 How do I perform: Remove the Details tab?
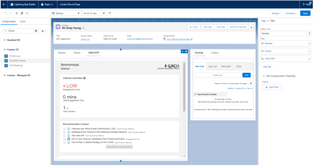pyautogui.click(x=309, y=51)
